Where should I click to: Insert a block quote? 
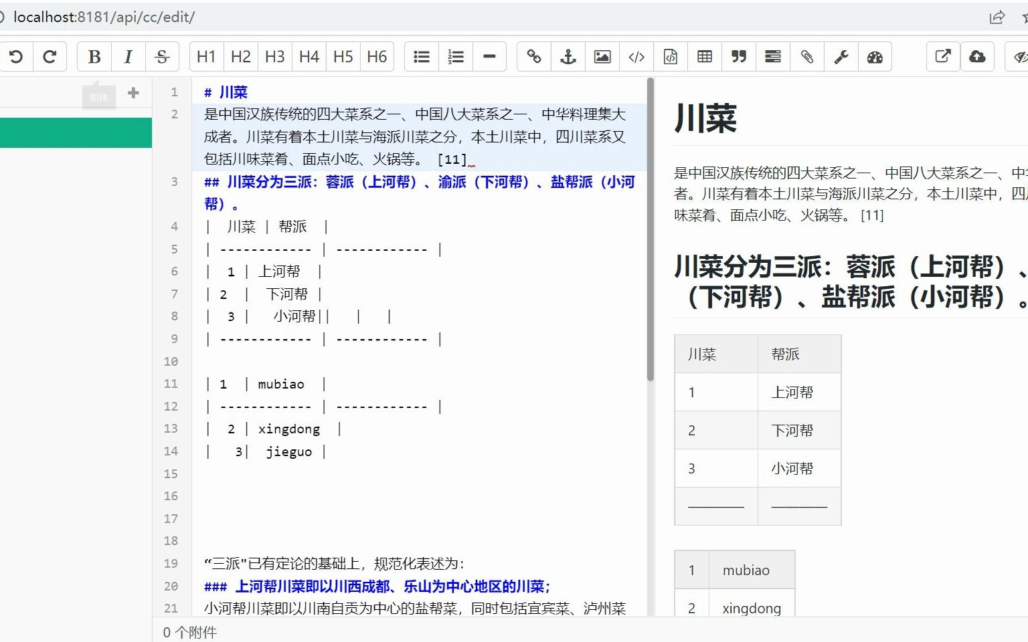pos(739,57)
